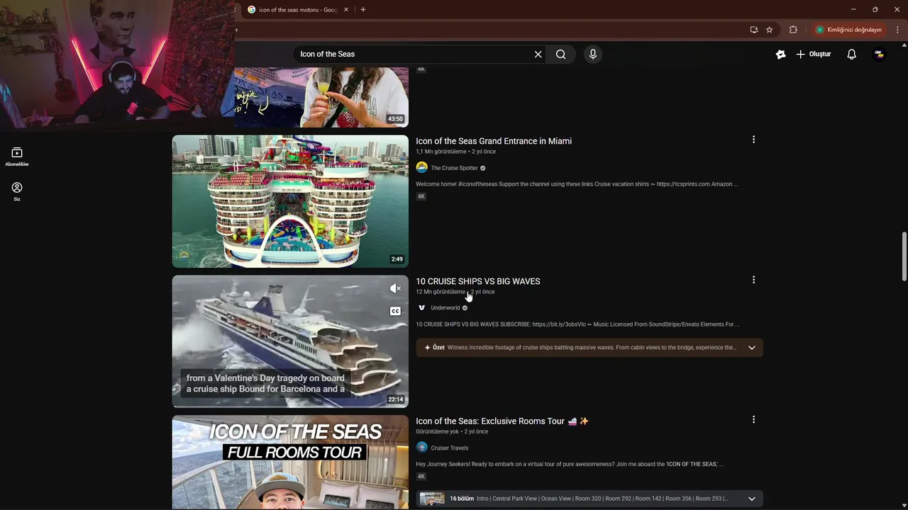Open 10 CRUISE SHIPS VS BIG WAVES title

click(478, 281)
